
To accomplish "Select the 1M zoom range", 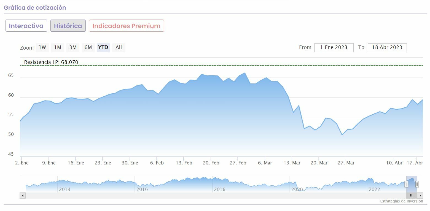I will [x=58, y=47].
